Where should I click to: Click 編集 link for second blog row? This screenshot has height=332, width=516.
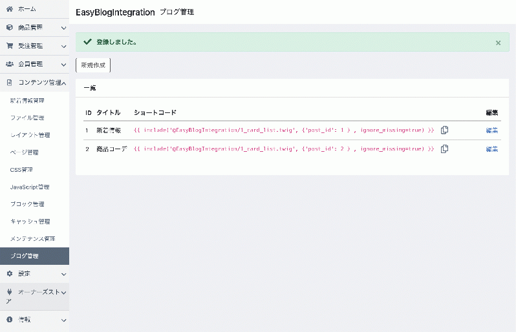point(492,149)
